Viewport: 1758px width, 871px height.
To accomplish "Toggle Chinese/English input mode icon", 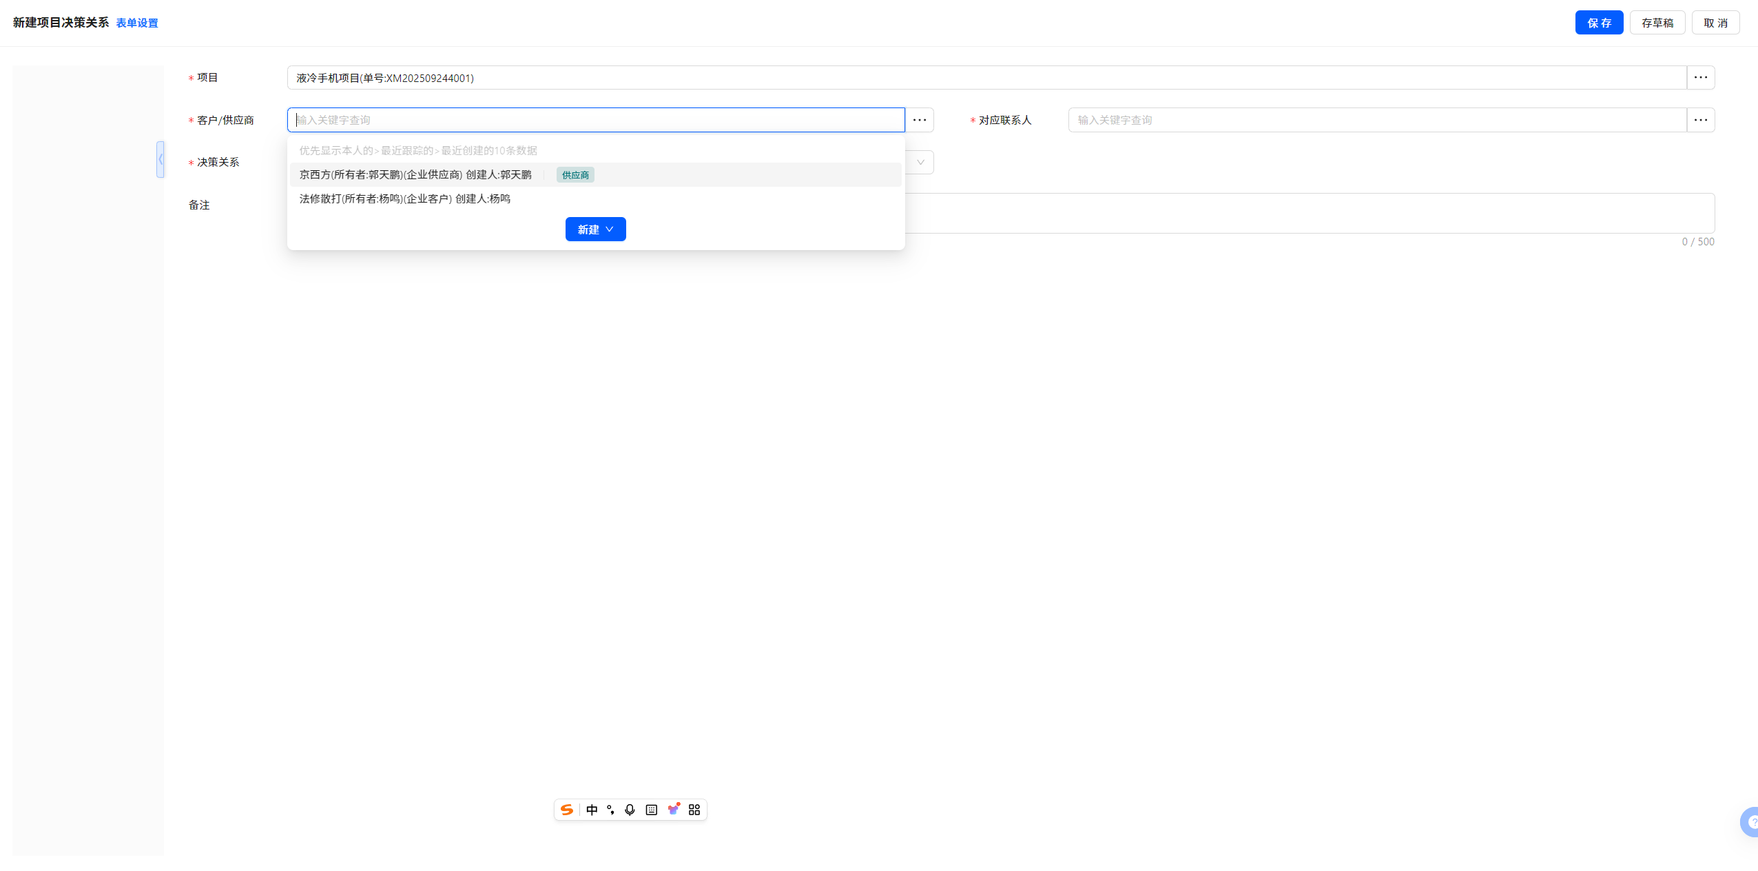I will tap(592, 810).
